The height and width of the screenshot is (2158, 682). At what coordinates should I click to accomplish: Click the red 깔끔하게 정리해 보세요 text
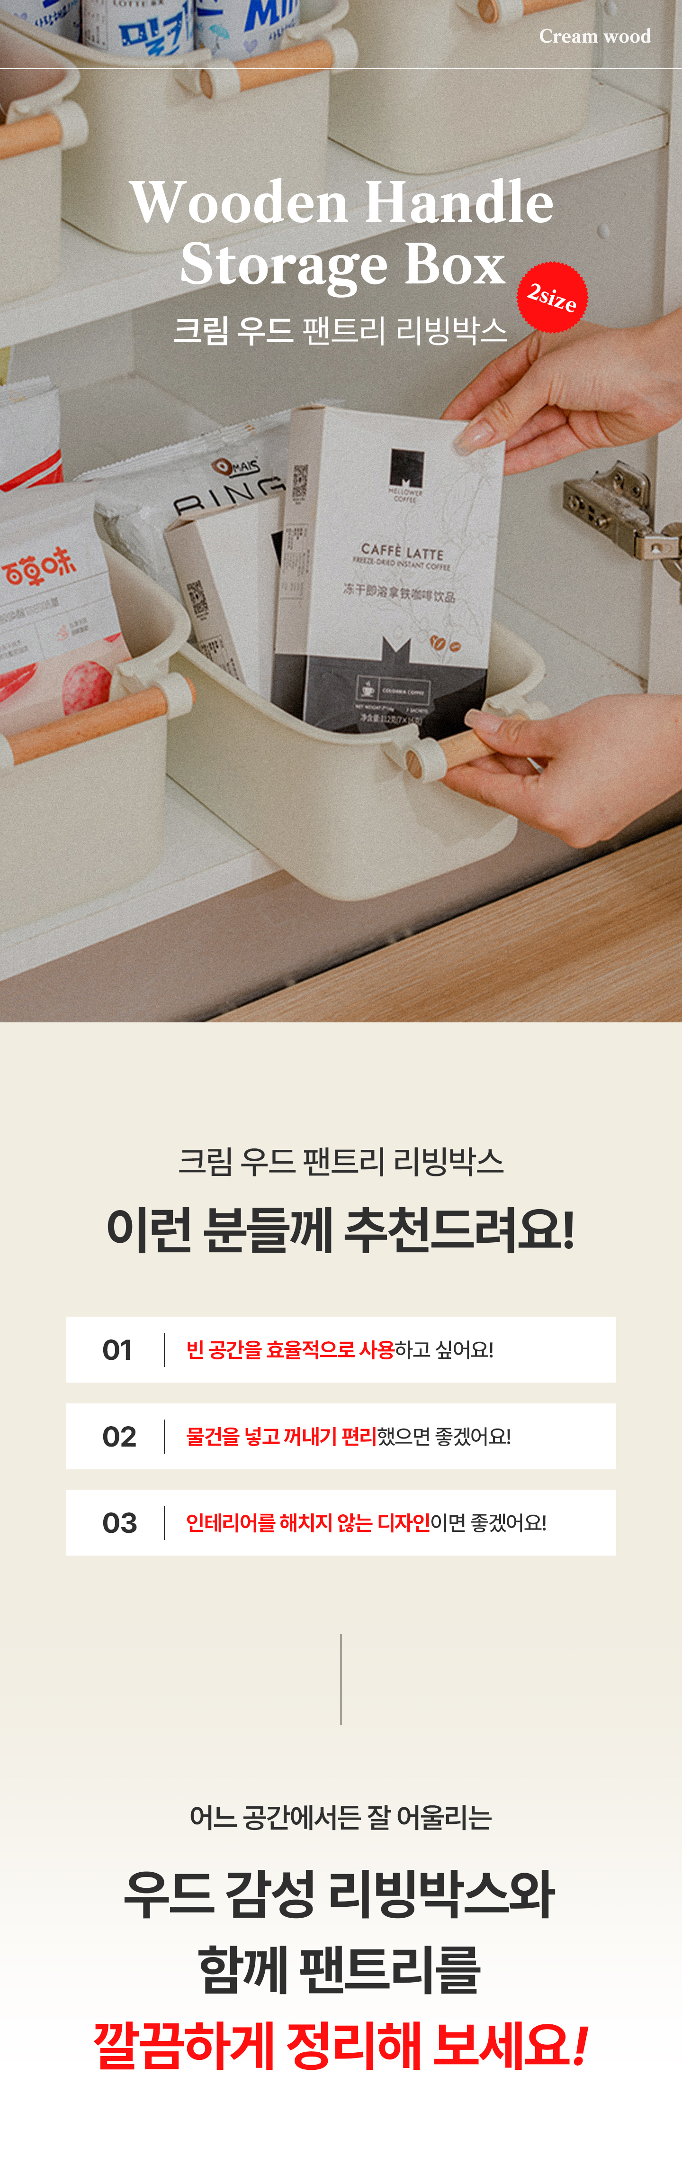pyautogui.click(x=341, y=2045)
